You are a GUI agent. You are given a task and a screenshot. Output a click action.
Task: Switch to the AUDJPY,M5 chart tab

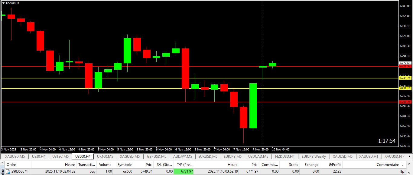tap(183, 157)
